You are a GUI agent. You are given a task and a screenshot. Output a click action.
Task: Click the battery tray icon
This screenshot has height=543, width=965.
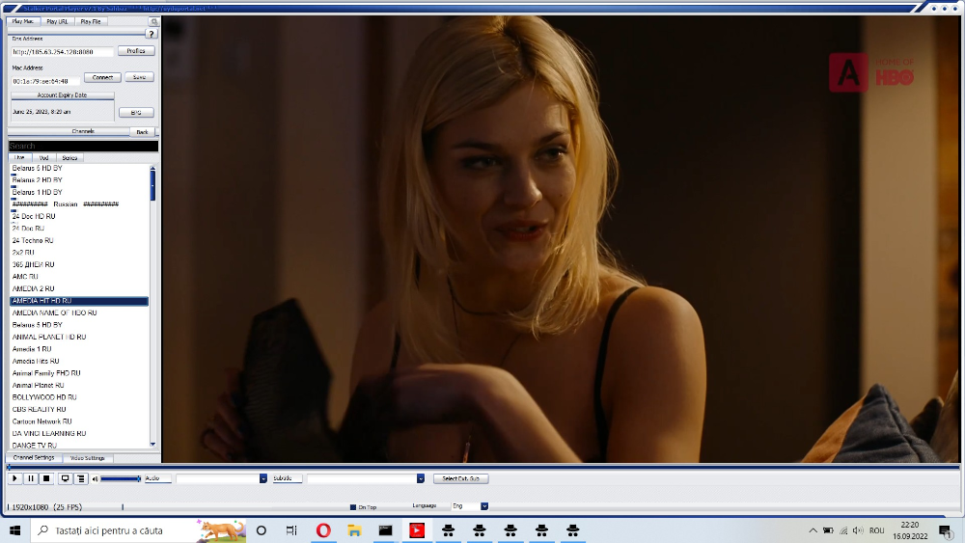click(x=828, y=530)
